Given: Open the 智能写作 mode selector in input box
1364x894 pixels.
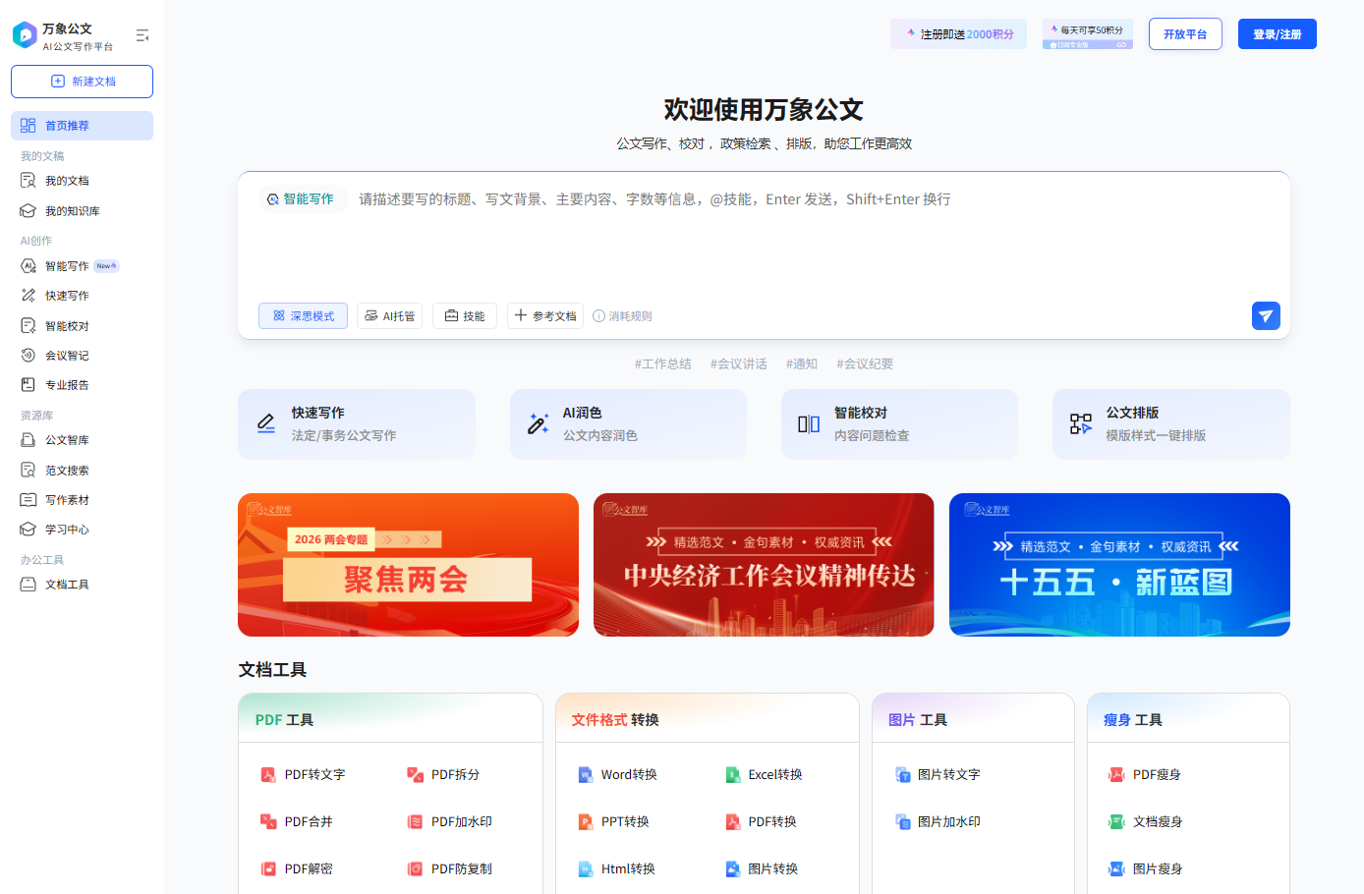Looking at the screenshot, I should (x=303, y=199).
